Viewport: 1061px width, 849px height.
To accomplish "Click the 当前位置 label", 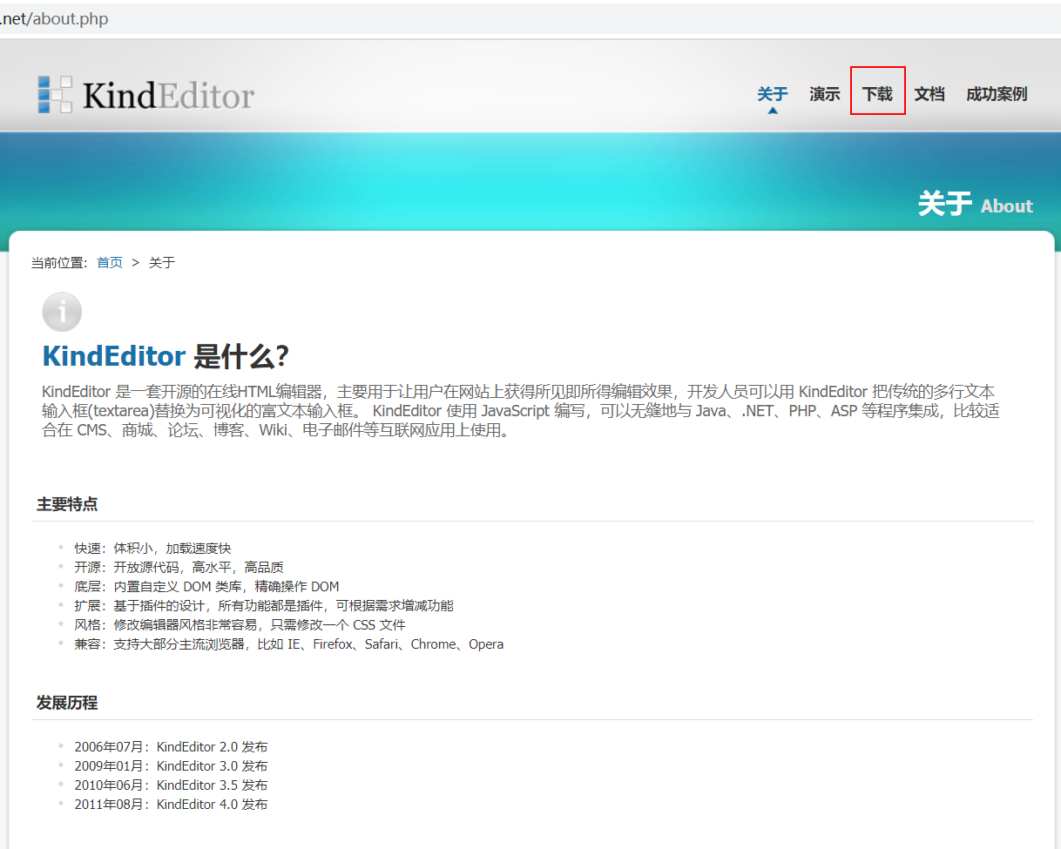I will click(59, 262).
